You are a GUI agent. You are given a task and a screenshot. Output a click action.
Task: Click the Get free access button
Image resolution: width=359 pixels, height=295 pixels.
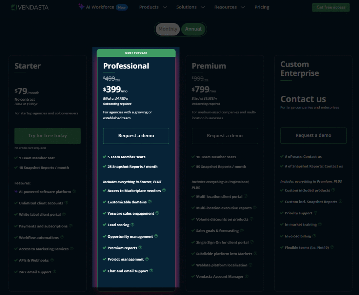click(331, 7)
